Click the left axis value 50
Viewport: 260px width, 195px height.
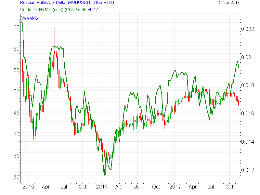click(x=17, y=92)
